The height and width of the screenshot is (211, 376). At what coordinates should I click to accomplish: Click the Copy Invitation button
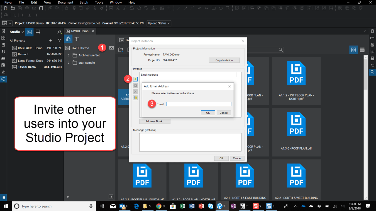224,60
